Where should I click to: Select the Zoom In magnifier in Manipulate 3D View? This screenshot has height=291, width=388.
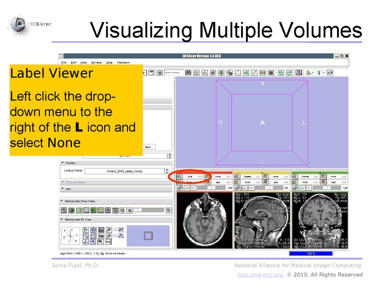[108, 229]
